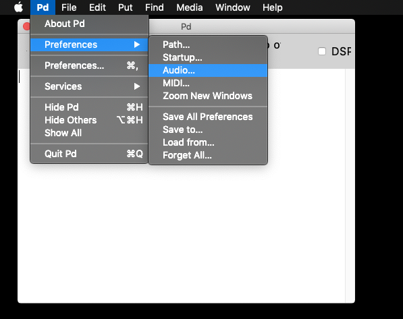Image resolution: width=403 pixels, height=319 pixels.
Task: Click the Pd console vertical scrollbar
Action: pos(350,185)
